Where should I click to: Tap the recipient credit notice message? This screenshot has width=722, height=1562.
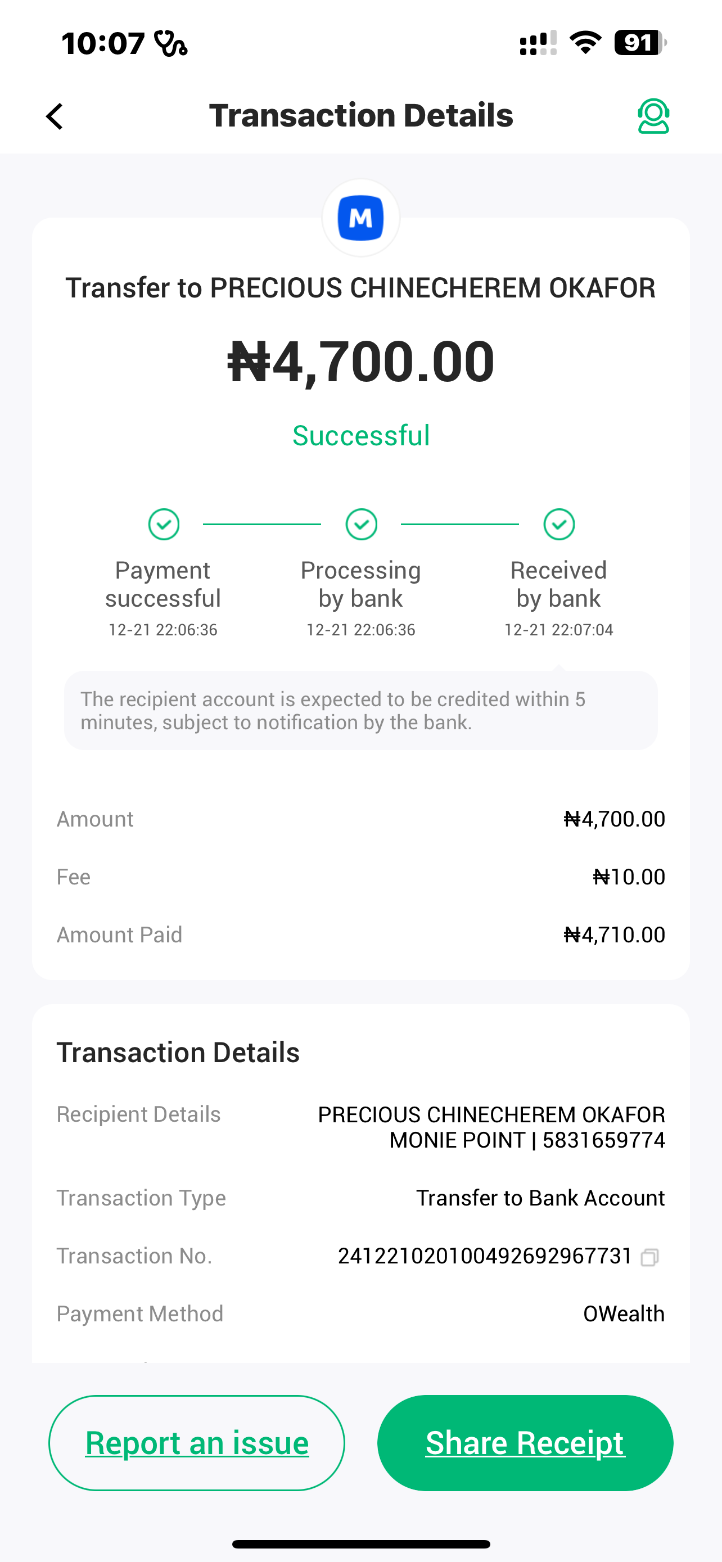click(360, 710)
